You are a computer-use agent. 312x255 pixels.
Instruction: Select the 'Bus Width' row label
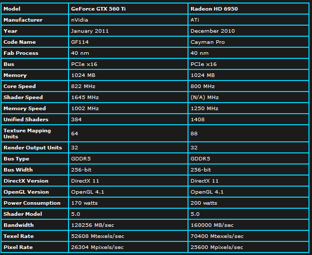[x=18, y=170]
